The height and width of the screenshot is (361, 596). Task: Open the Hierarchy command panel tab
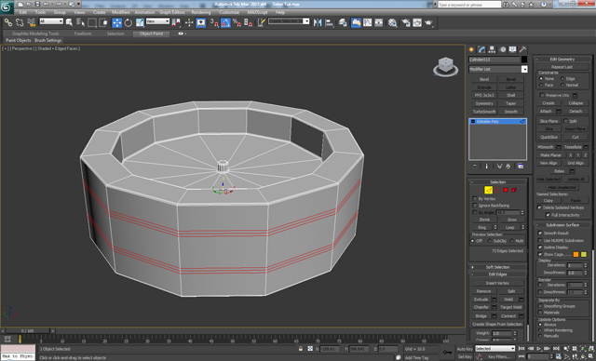tap(492, 49)
